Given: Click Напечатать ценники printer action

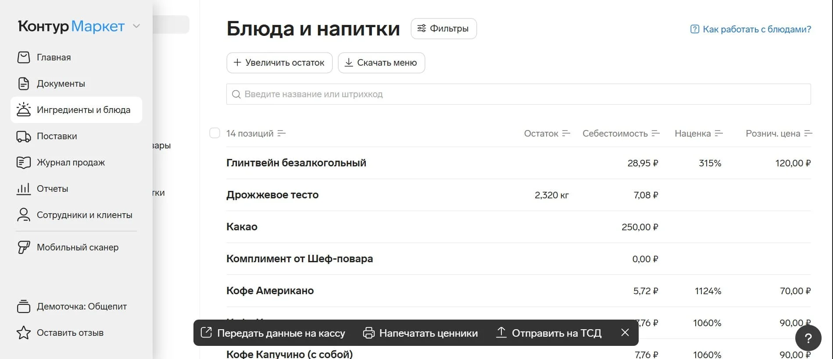Looking at the screenshot, I should [420, 333].
